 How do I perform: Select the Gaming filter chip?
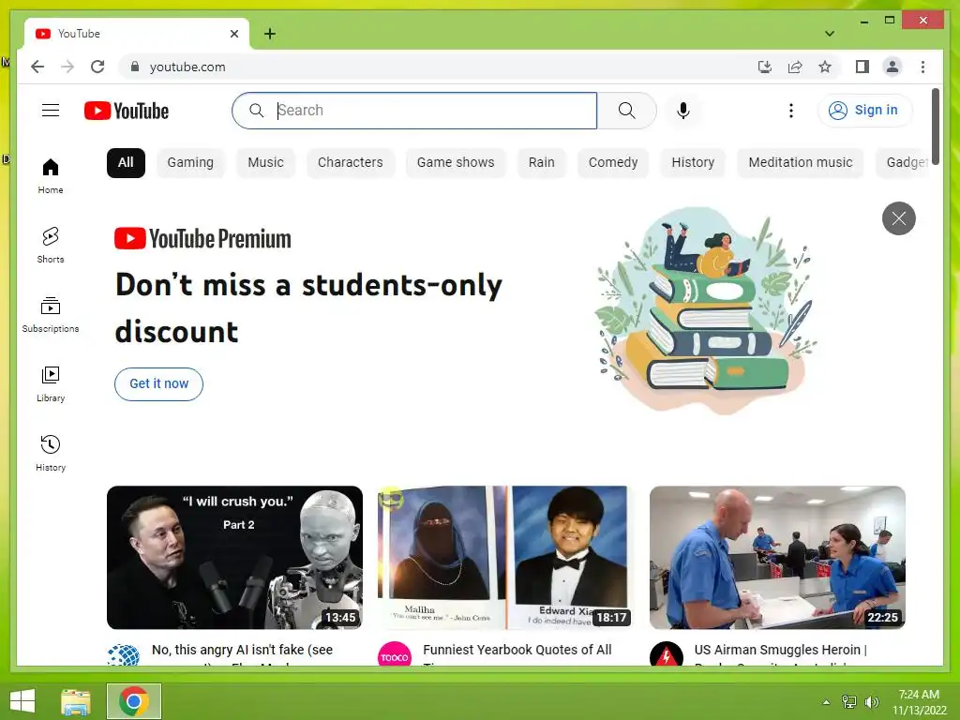(x=190, y=163)
